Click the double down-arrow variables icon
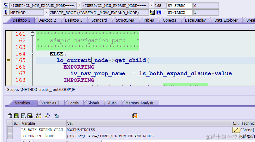This screenshot has height=142, width=255. coord(39,116)
